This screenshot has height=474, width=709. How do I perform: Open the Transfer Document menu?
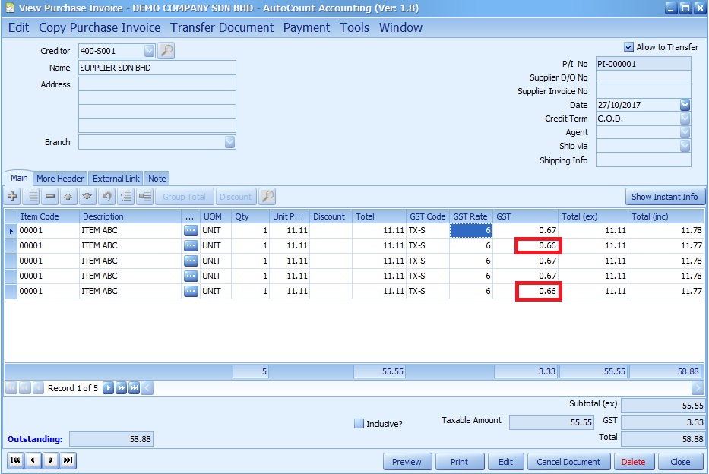[x=222, y=27]
